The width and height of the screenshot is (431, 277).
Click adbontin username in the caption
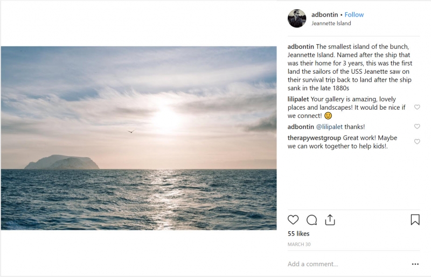coord(301,46)
